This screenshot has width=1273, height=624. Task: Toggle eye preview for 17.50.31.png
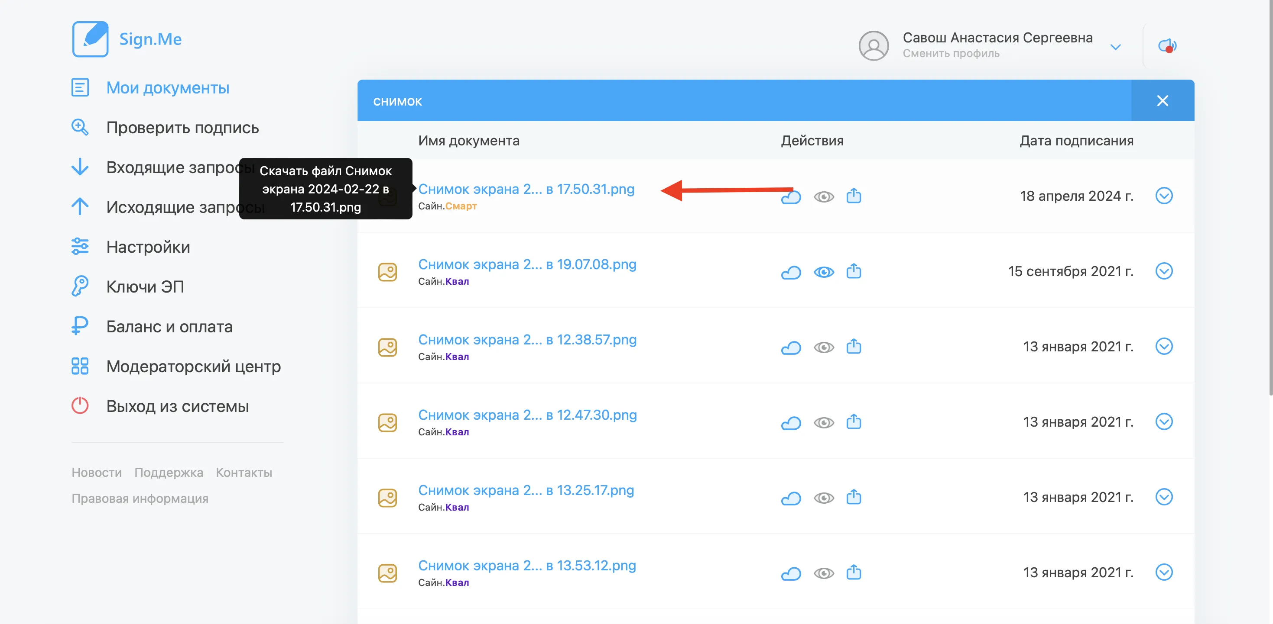pyautogui.click(x=824, y=197)
